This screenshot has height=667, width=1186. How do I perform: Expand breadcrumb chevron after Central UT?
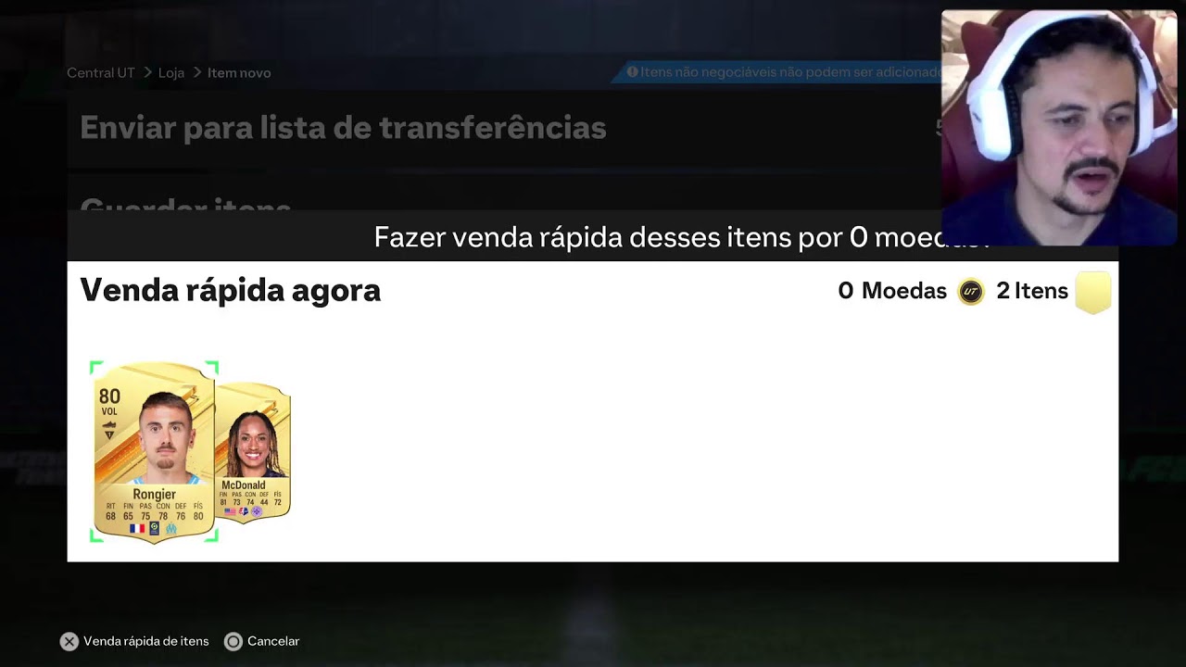pyautogui.click(x=147, y=72)
